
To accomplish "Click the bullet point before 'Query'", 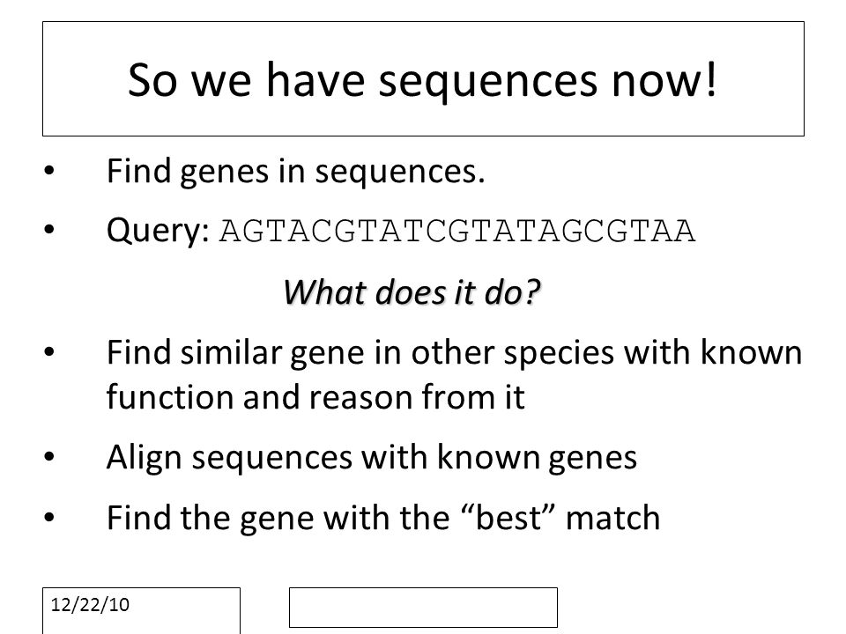I will pos(49,230).
